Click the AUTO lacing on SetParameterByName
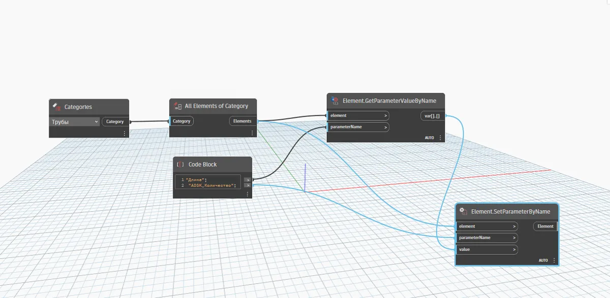This screenshot has height=298, width=610. point(543,260)
